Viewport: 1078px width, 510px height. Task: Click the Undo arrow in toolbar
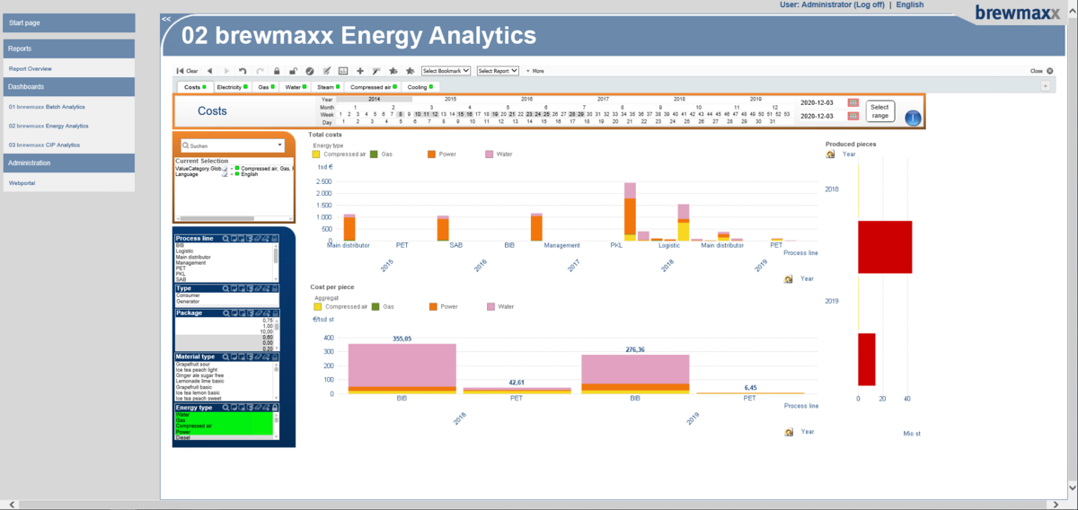pos(243,71)
